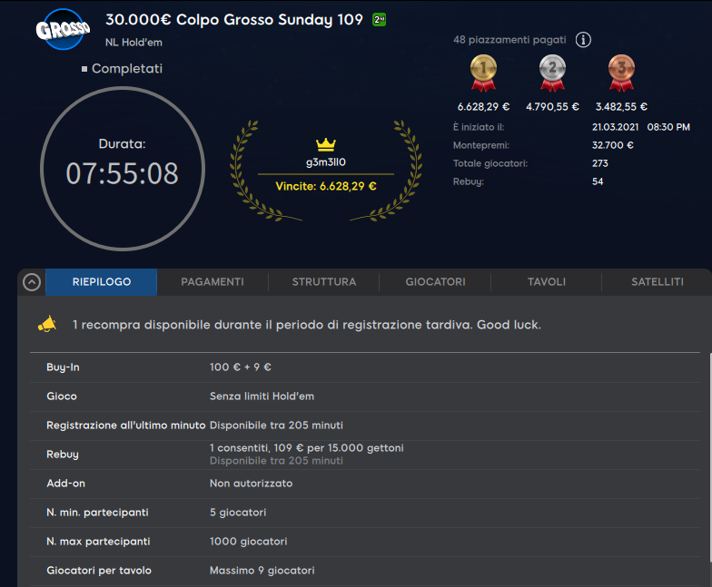
Task: Collapse the tournament details panel chevron
Action: 32,282
